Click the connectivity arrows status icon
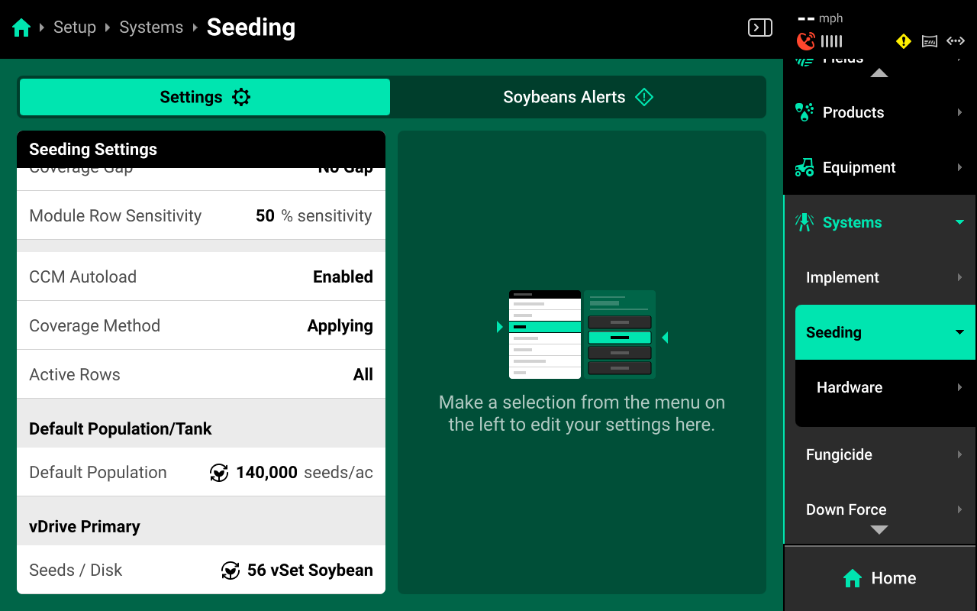Viewport: 977px width, 611px height. coord(955,41)
